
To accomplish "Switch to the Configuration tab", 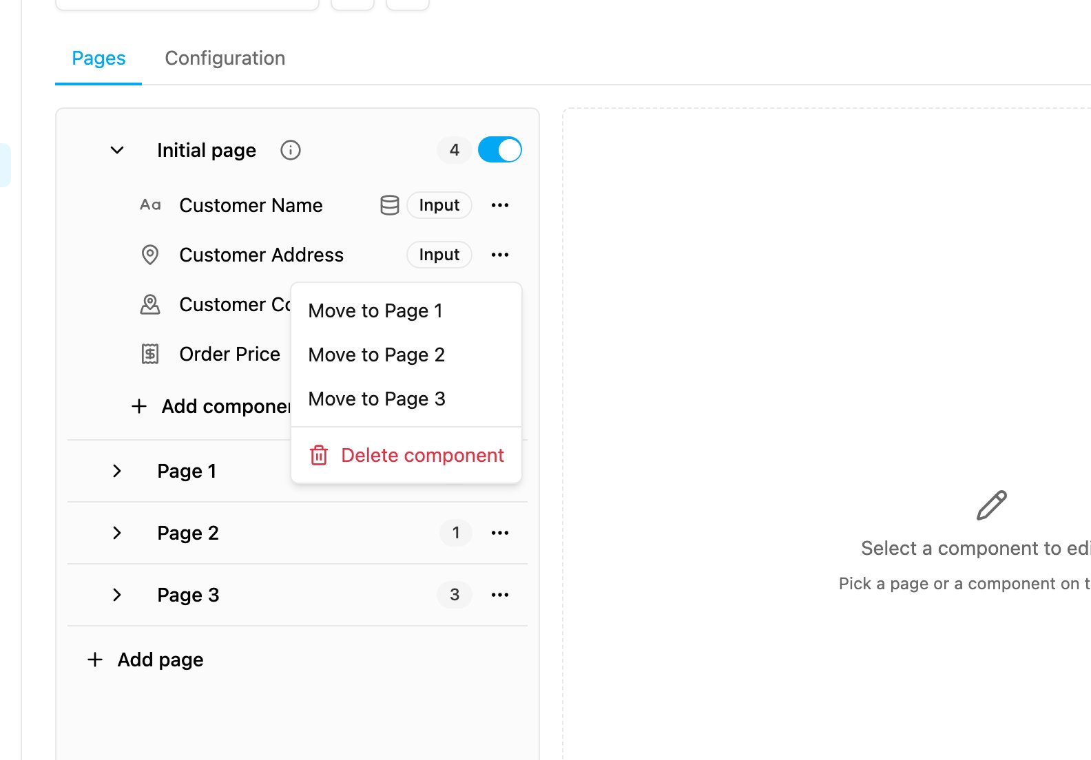I will tap(225, 59).
